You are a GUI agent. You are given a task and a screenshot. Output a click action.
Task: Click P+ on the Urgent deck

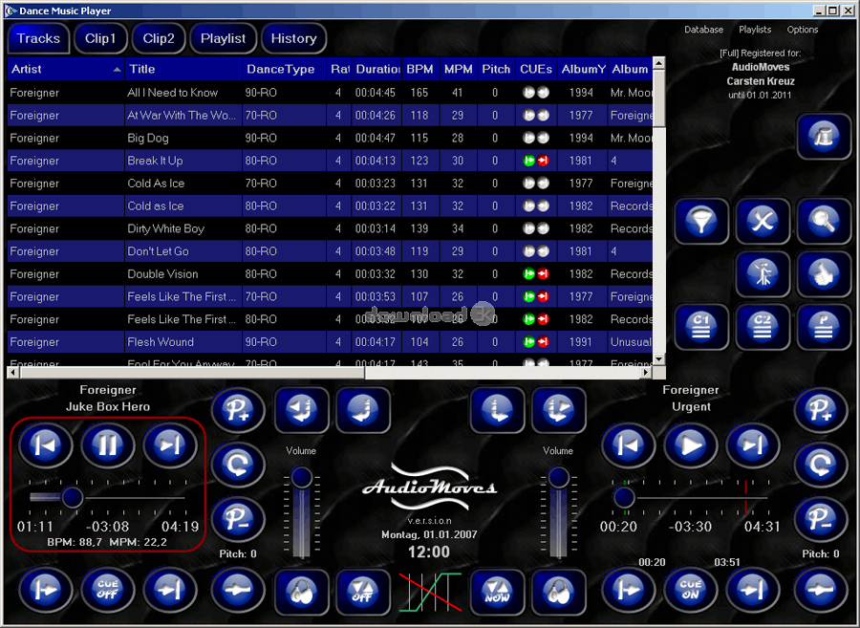821,410
